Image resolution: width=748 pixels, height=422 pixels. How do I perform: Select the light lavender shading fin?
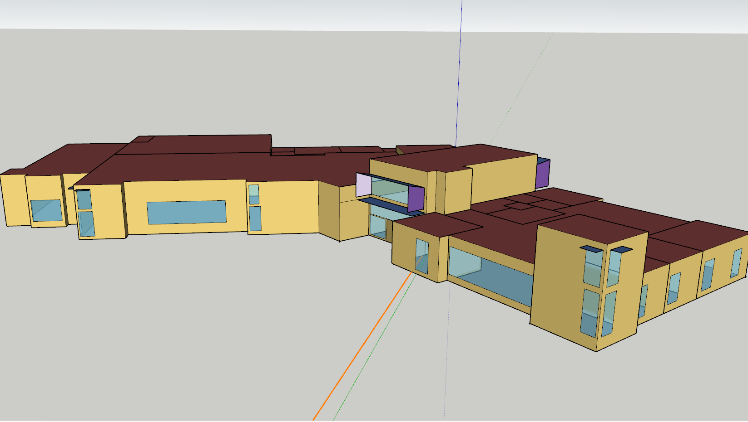click(x=363, y=185)
